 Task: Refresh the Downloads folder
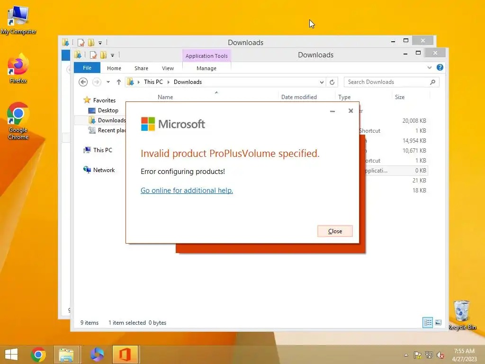(332, 82)
